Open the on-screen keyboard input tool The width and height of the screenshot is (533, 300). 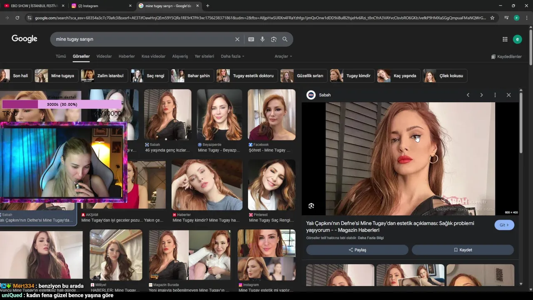pyautogui.click(x=251, y=39)
